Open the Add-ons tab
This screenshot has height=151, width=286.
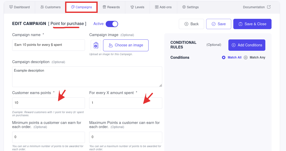[x=163, y=7]
